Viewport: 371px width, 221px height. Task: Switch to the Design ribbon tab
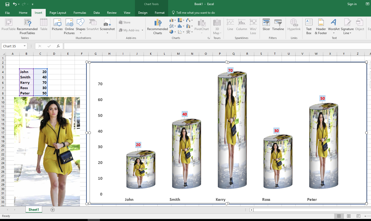click(x=143, y=12)
